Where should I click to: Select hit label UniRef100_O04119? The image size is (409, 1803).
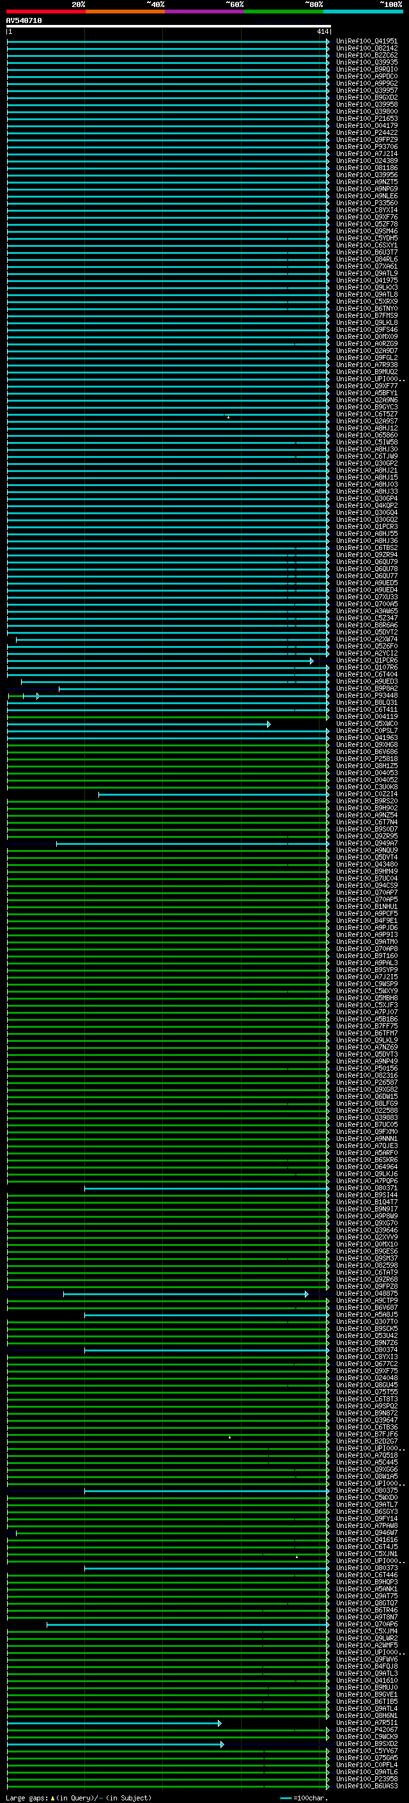367,717
